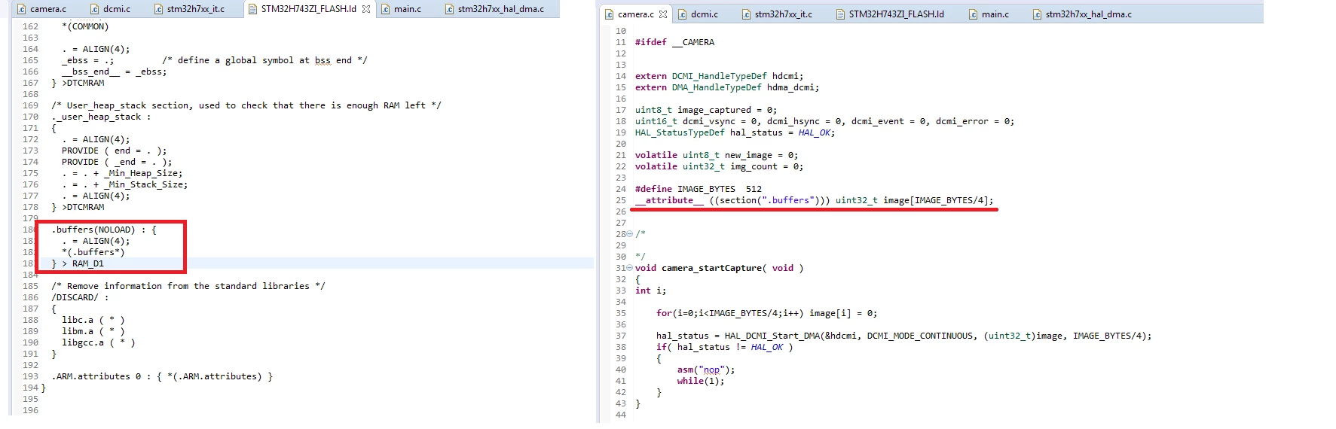
Task: Click the '/DISCARD/ :' line
Action: point(80,297)
